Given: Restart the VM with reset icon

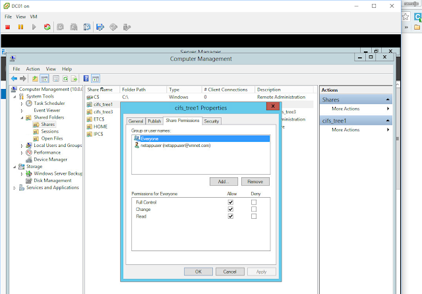Looking at the screenshot, I should 47,27.
